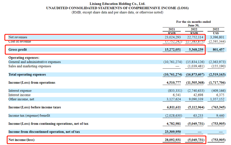Click discontinued operation income value 23,309,950
This screenshot has width=231, height=145.
(173, 132)
